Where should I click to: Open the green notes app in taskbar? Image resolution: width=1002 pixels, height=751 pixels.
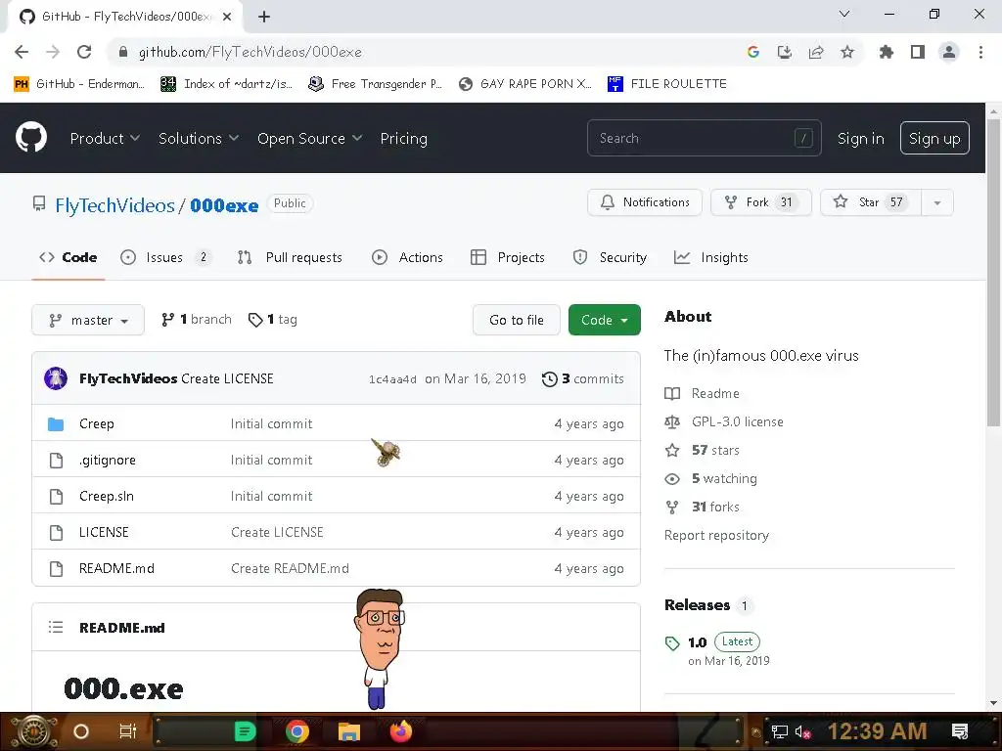tap(245, 731)
